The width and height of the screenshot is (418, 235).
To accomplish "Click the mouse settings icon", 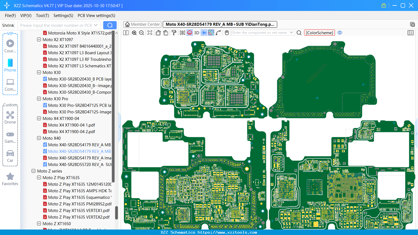I will click(x=227, y=33).
